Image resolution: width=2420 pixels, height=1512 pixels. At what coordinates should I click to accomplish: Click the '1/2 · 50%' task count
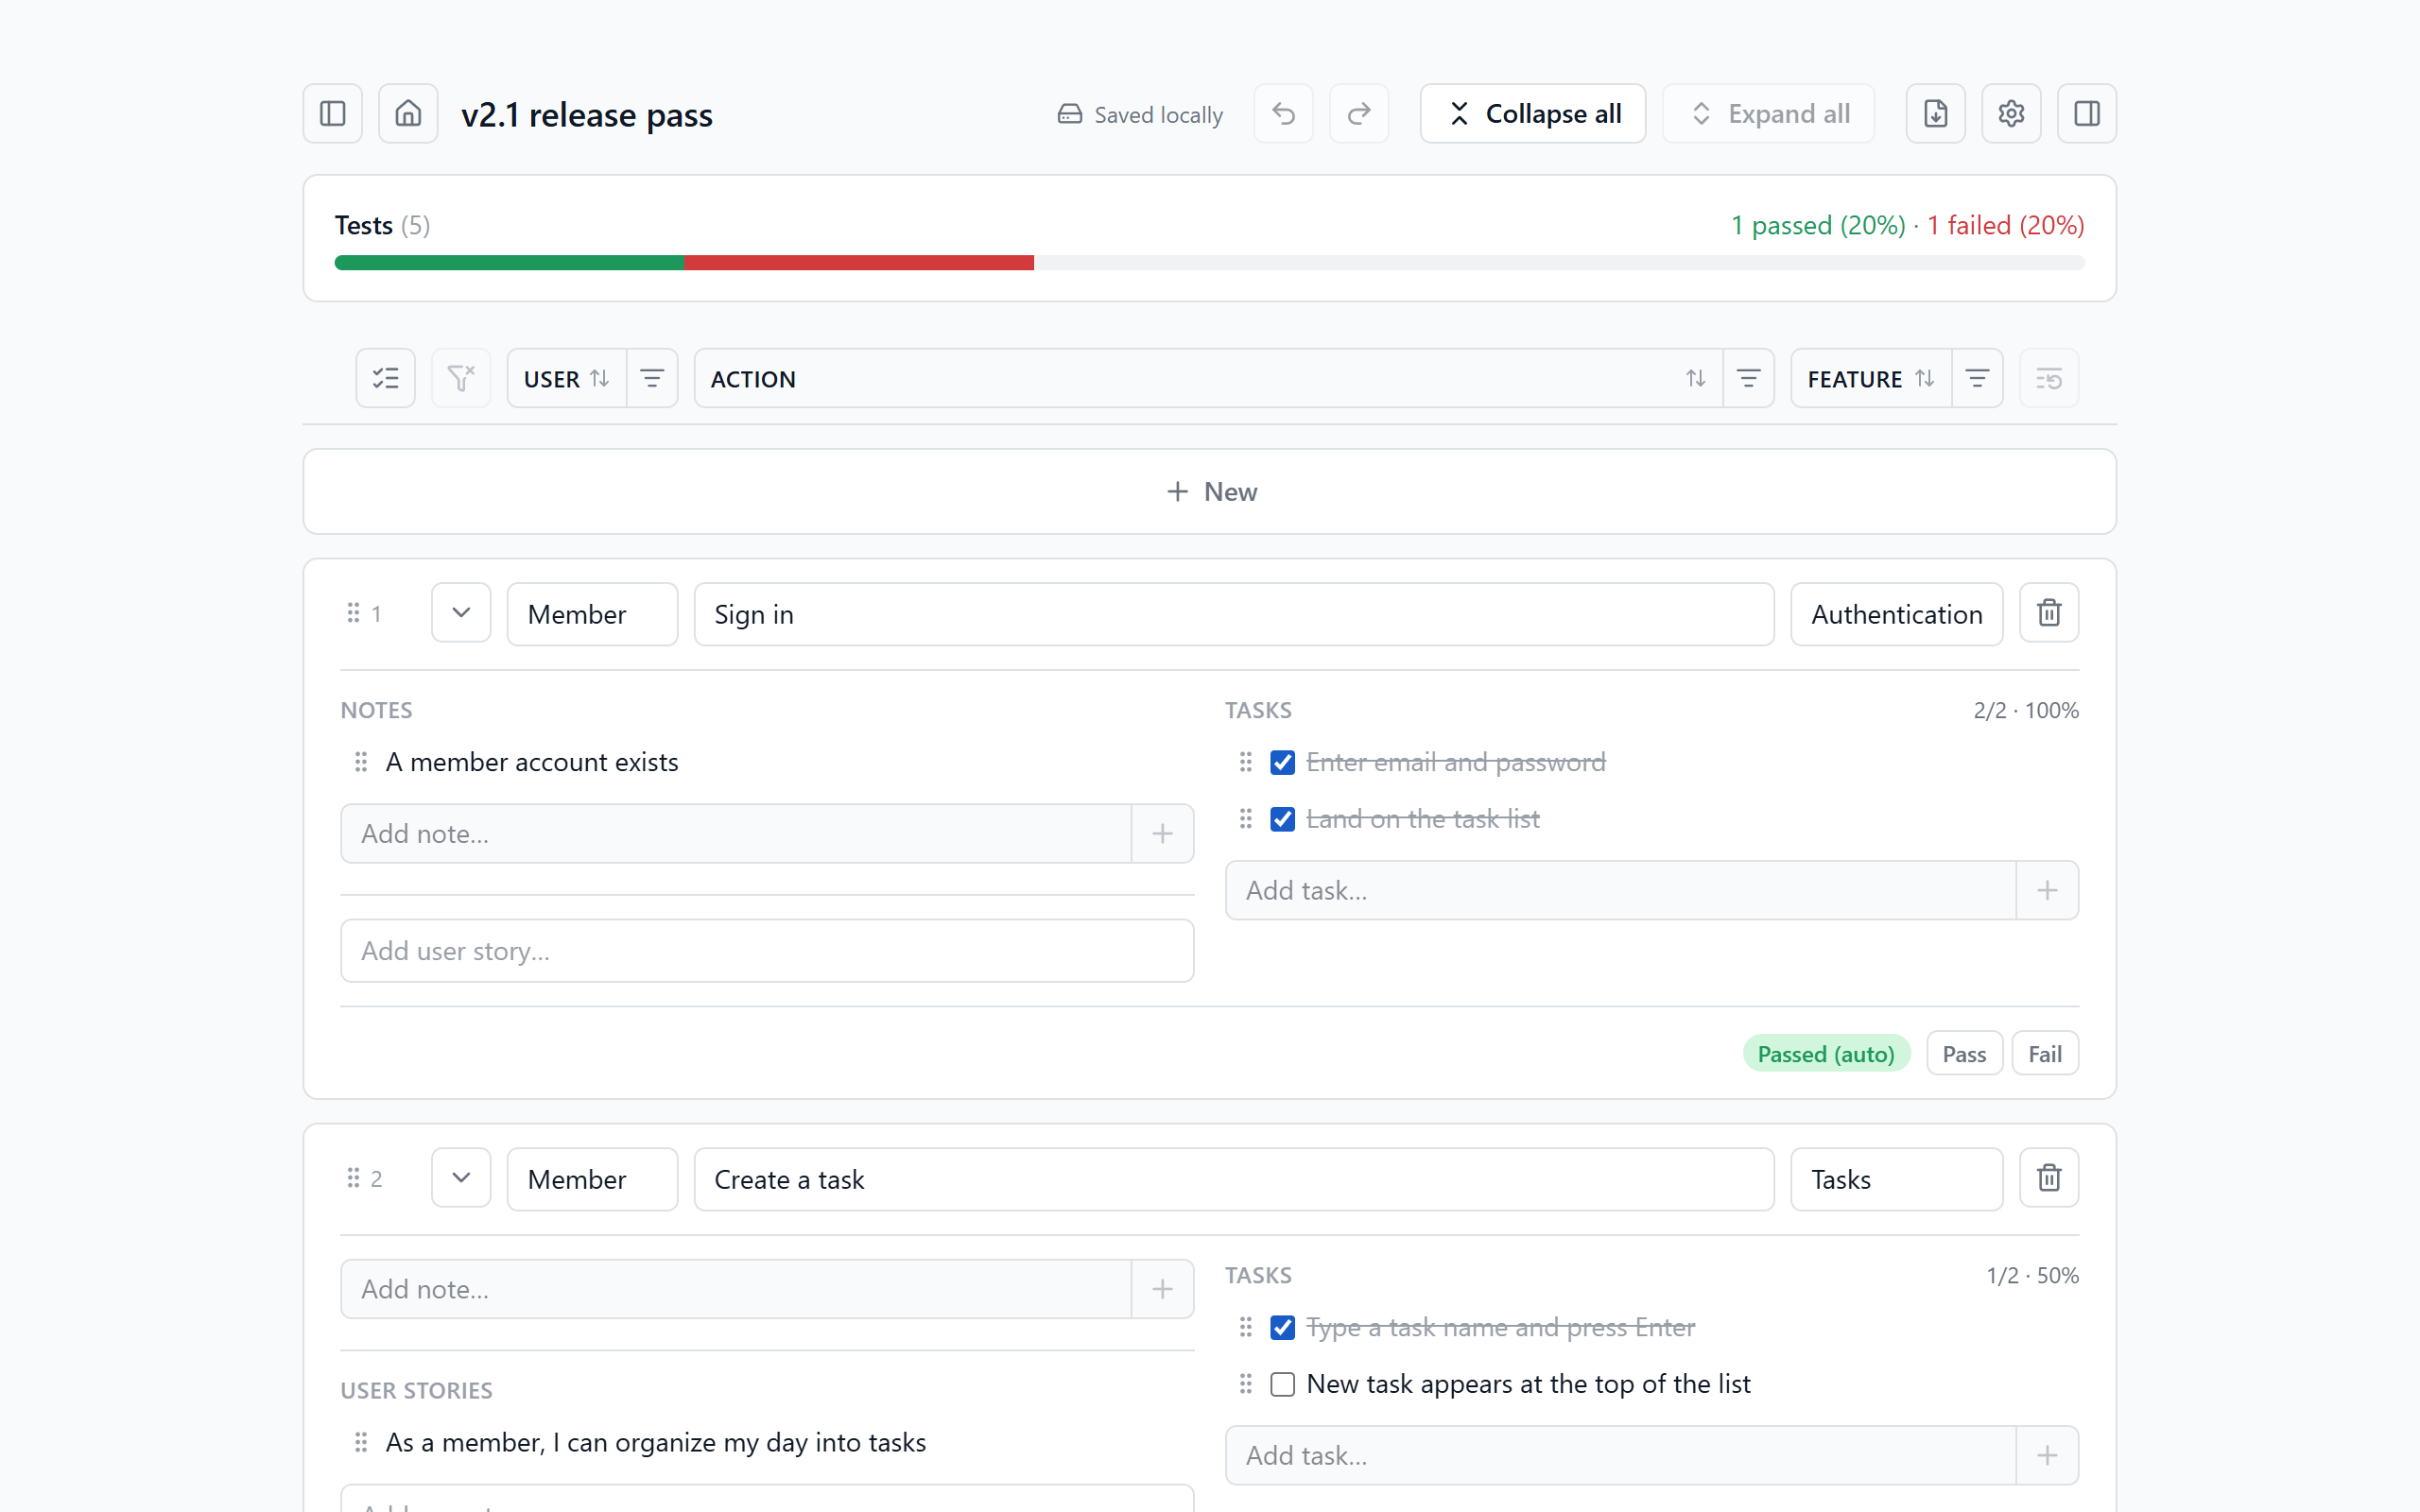coord(2032,1275)
